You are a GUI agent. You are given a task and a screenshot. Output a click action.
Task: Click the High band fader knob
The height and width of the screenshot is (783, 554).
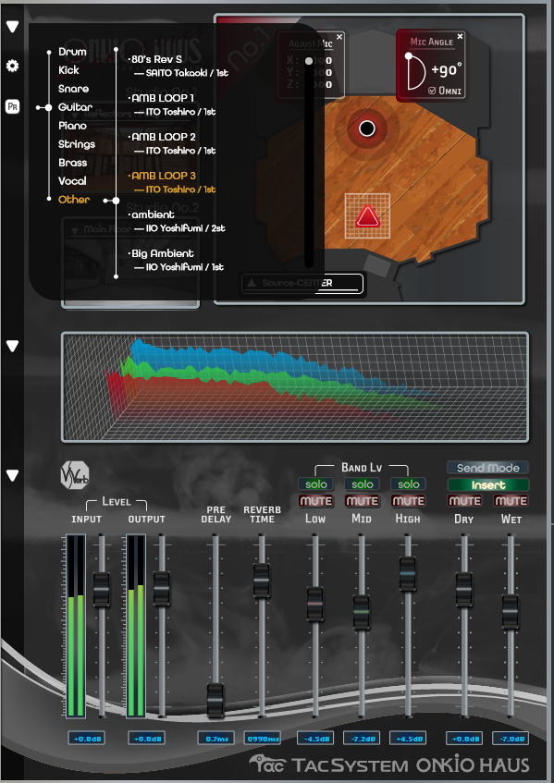click(408, 574)
